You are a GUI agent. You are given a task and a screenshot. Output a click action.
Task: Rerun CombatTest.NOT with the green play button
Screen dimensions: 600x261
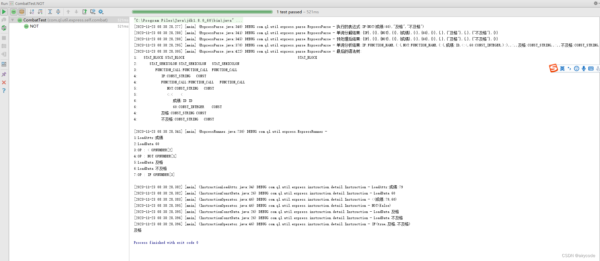pos(4,12)
